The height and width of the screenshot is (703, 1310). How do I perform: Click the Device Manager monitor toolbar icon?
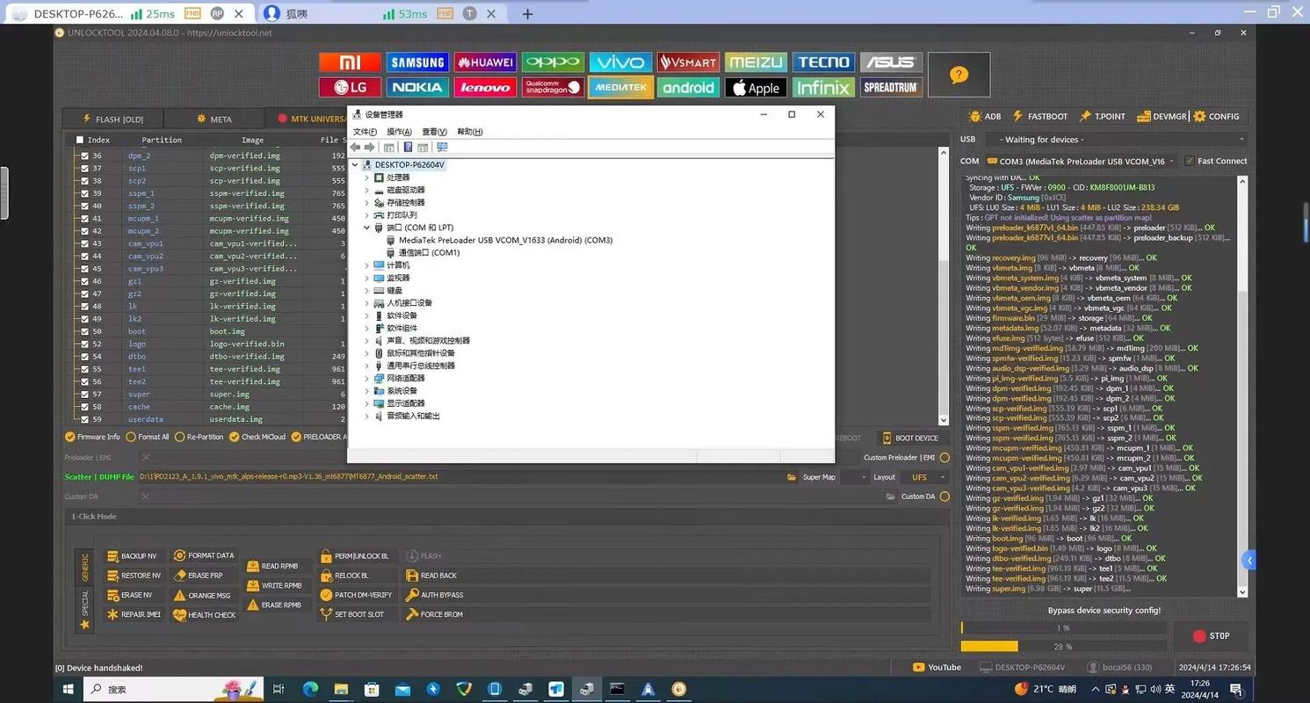point(442,148)
